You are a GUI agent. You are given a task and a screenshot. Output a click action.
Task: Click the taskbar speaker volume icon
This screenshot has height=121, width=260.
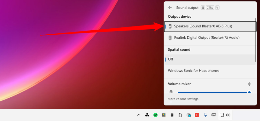[228, 115]
